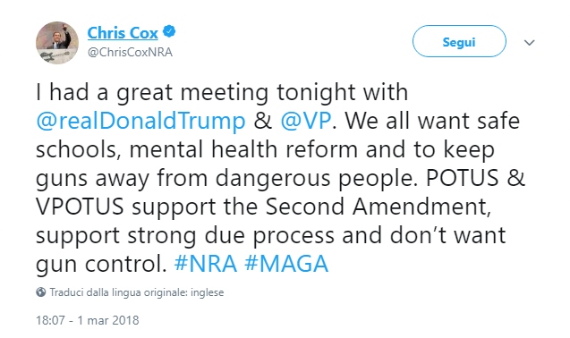Viewport: 570px width, 338px height.
Task: Open the Chris Cox profile avatar
Action: click(x=57, y=43)
